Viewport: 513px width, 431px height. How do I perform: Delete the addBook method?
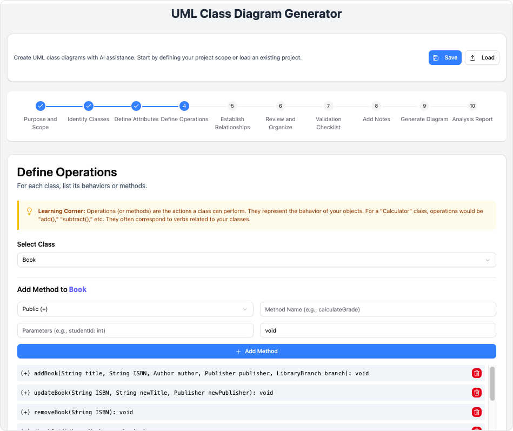click(x=476, y=373)
